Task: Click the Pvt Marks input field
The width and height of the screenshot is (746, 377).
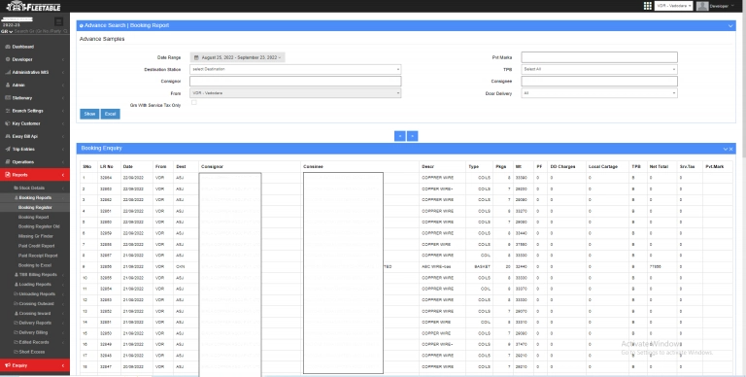Action: (599, 57)
